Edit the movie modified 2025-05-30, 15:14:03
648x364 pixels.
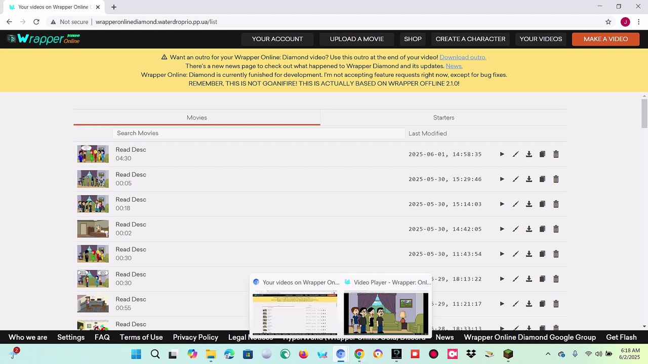click(515, 204)
